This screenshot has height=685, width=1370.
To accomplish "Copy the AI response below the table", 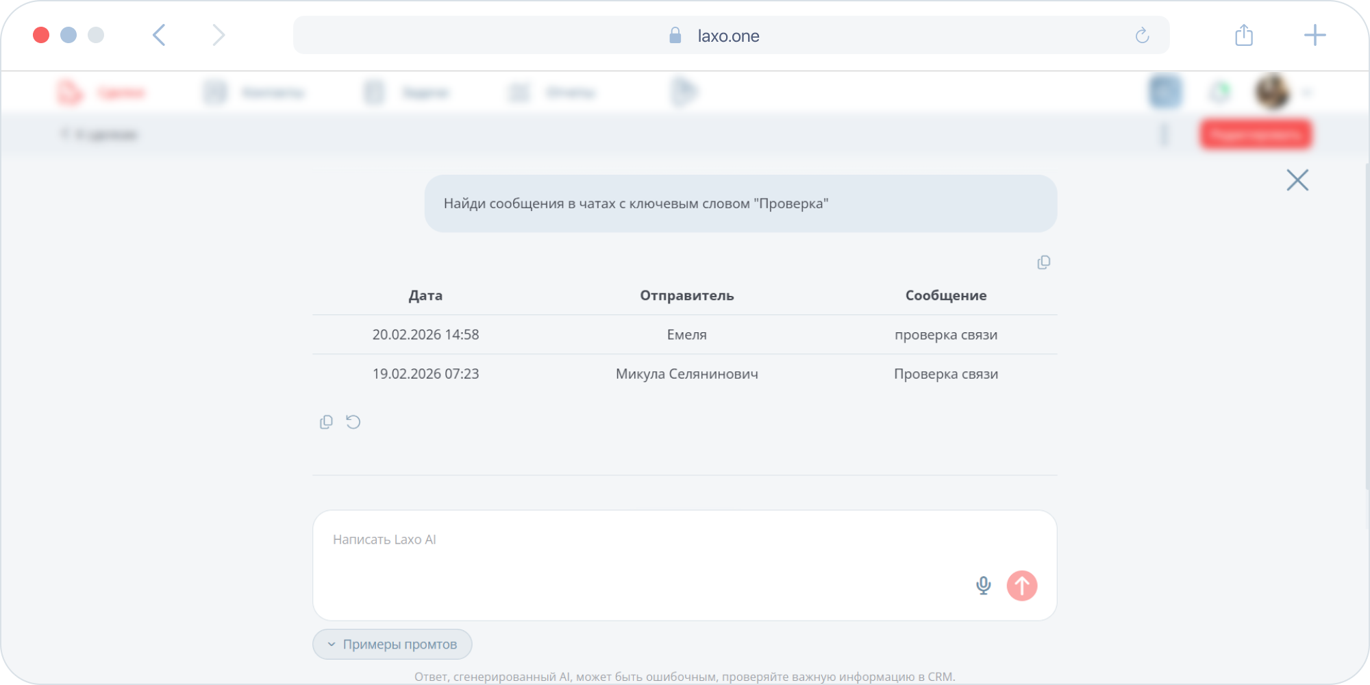I will pos(326,422).
